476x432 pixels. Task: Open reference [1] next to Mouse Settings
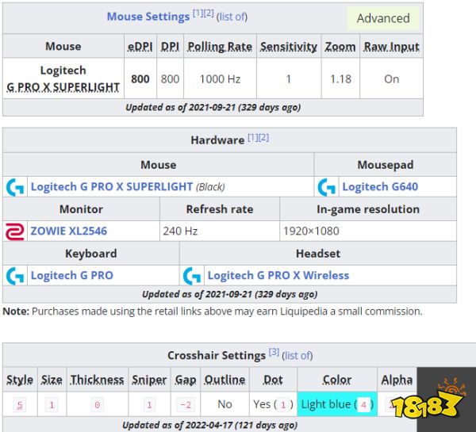tap(198, 13)
